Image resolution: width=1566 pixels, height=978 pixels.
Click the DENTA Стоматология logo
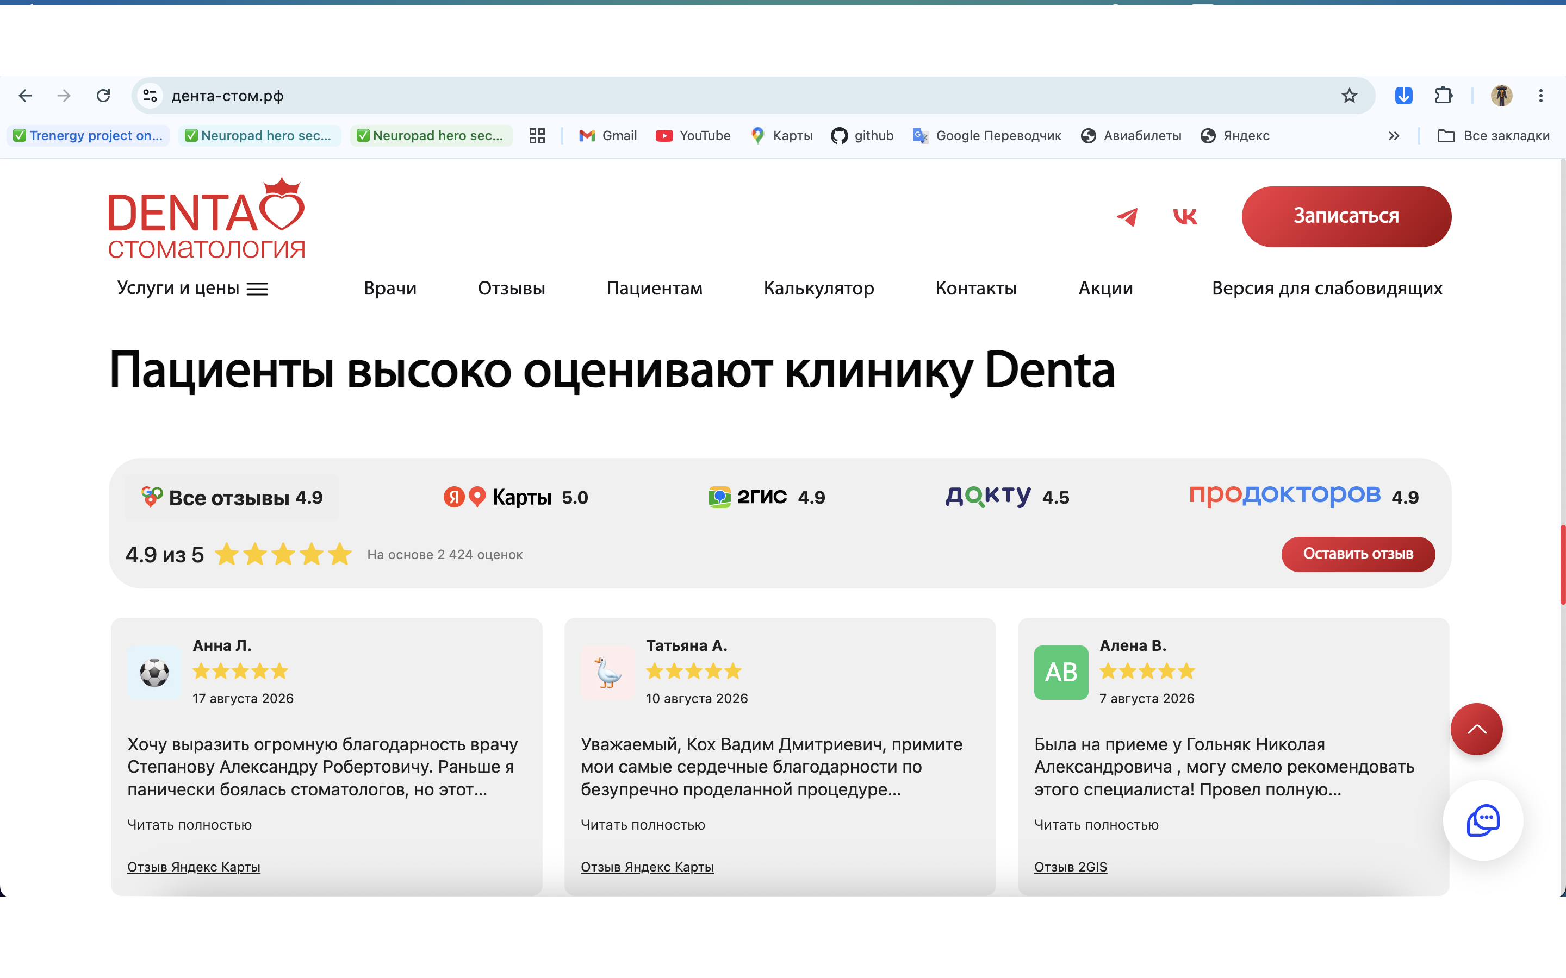point(207,218)
